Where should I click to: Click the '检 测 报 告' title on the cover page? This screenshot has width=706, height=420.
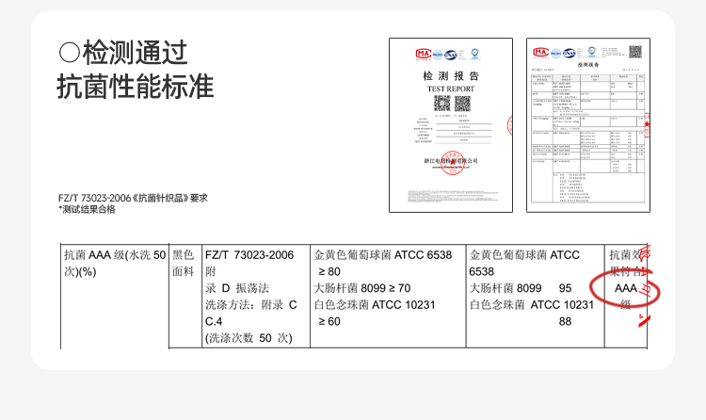point(451,76)
